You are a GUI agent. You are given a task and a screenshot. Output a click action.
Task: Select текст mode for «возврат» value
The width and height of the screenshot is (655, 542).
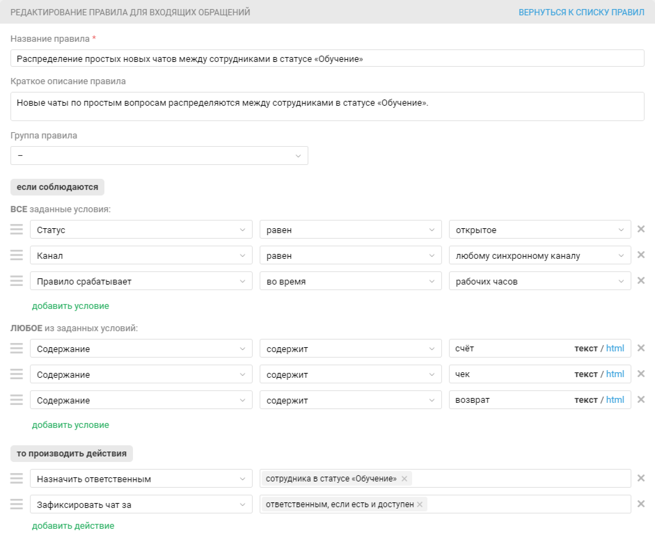[x=586, y=400]
